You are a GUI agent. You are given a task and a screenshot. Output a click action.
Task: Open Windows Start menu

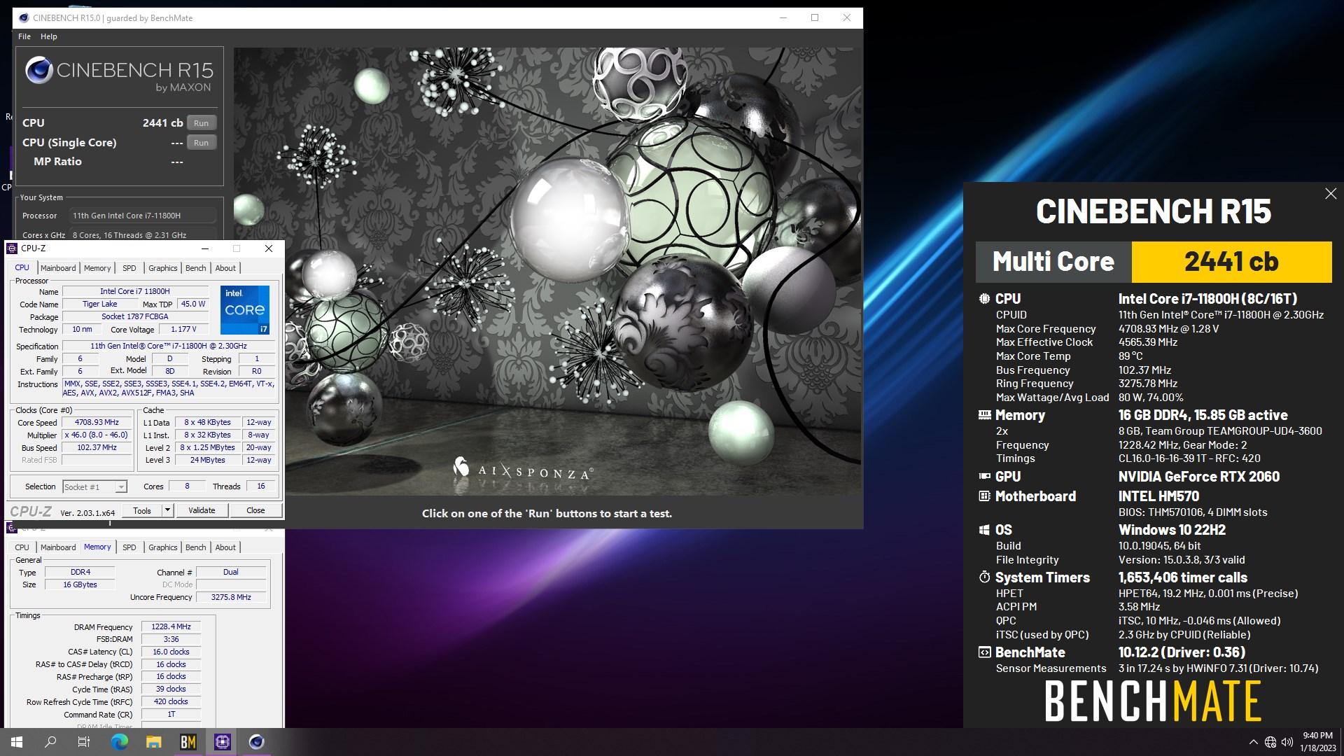(x=17, y=742)
